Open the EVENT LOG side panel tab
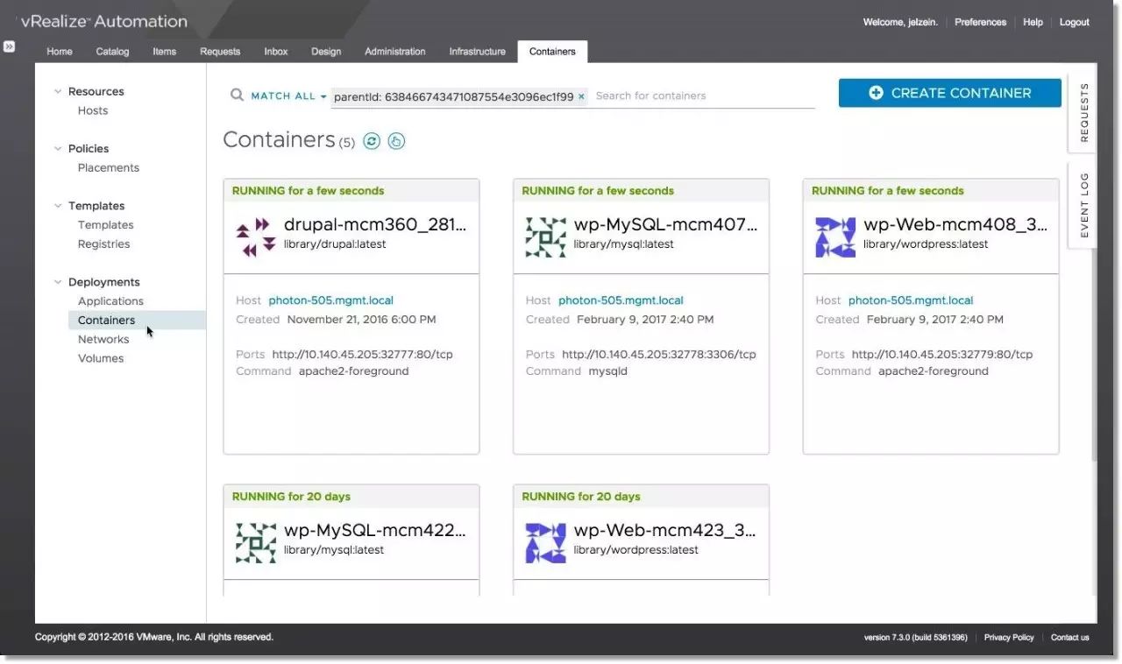 (1083, 205)
